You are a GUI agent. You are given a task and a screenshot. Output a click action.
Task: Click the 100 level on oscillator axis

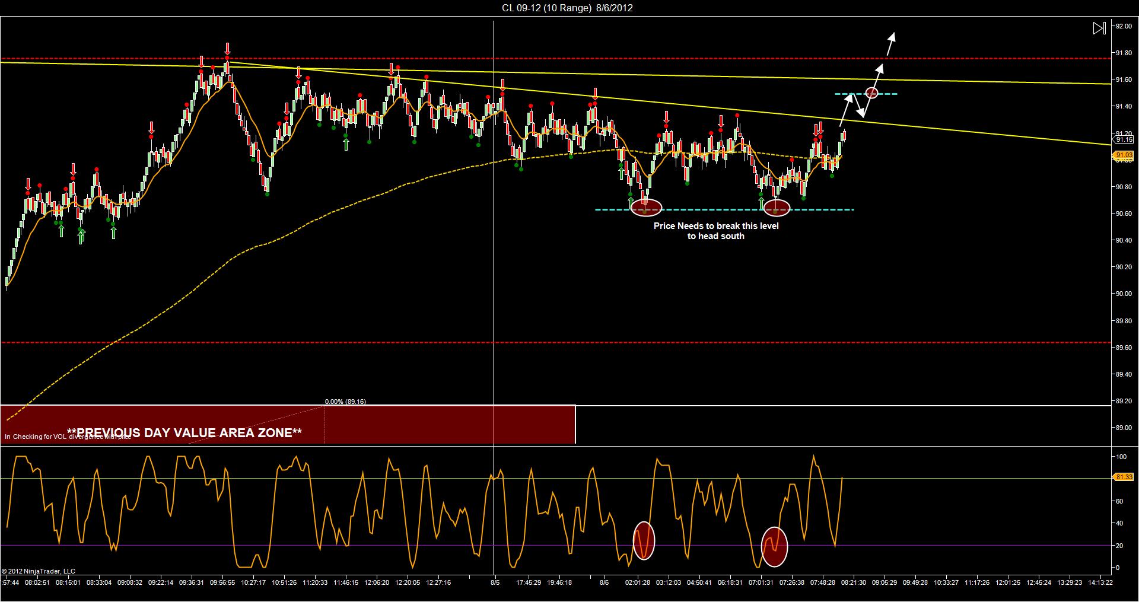(x=1121, y=457)
